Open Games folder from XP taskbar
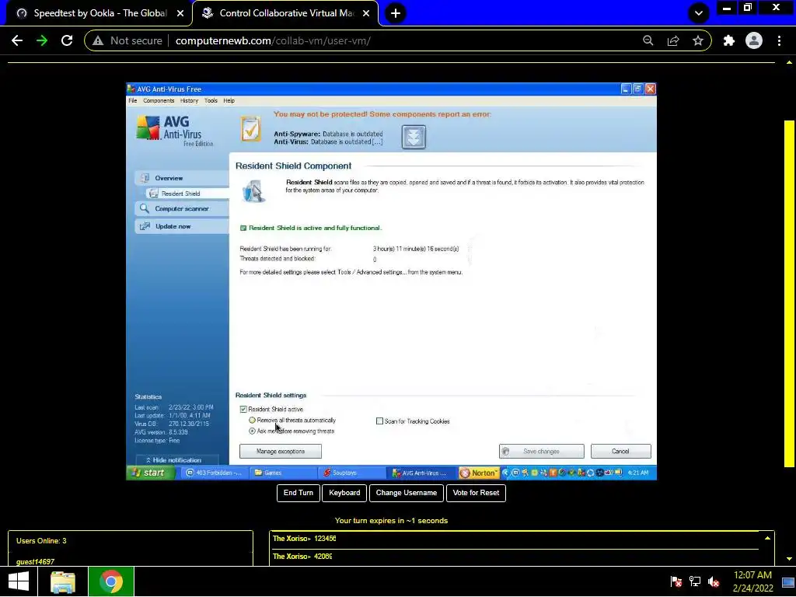Viewport: 796px width, 597px height. pos(283,473)
